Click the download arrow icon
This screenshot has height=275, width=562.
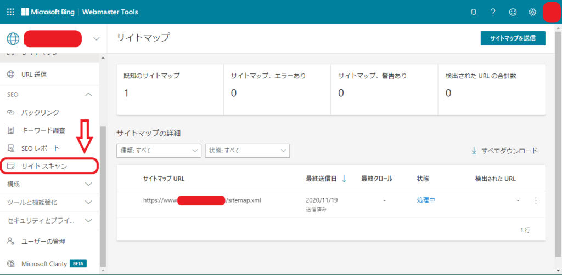(x=474, y=151)
